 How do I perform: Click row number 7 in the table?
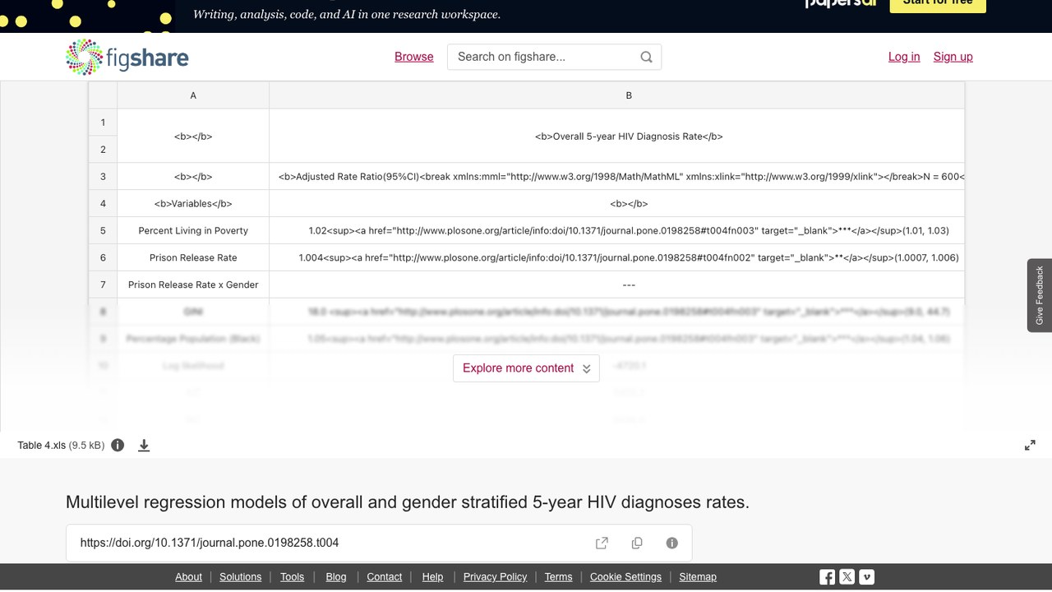(103, 285)
